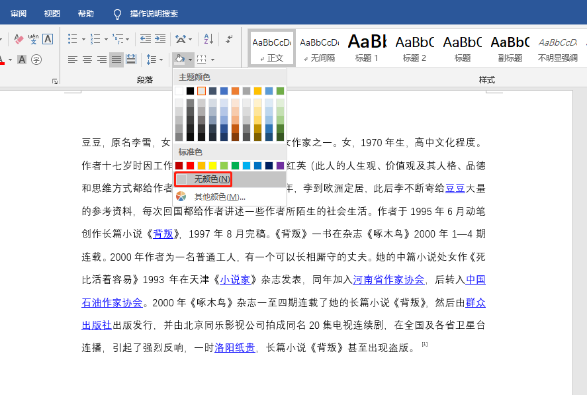Viewport: 587px width, 395px height.
Task: Open the borders dropdown arrow
Action: pos(212,60)
